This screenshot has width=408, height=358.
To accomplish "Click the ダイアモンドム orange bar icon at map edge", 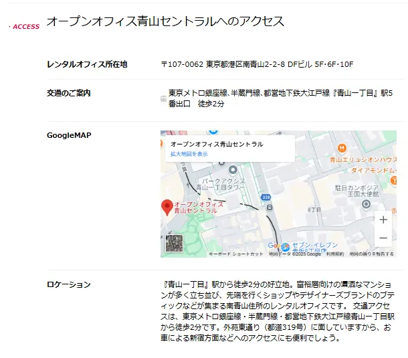I will tap(394, 180).
